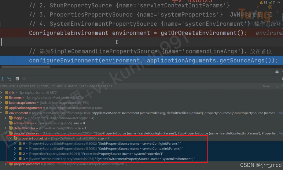Screen dimensions: 283x170
Task: Select the 'this = {SpringApplication@1877}' row
Action: pos(141,93)
